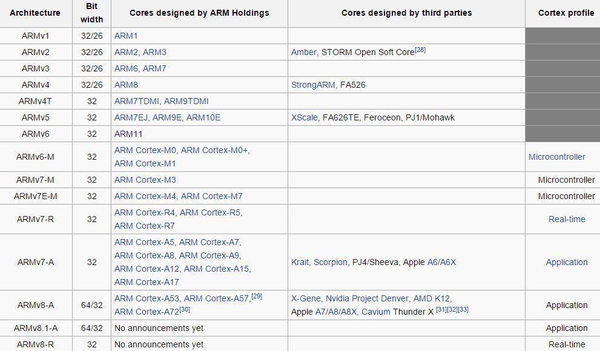The width and height of the screenshot is (600, 351).
Task: Follow the Amber third-party core link
Action: (x=304, y=53)
